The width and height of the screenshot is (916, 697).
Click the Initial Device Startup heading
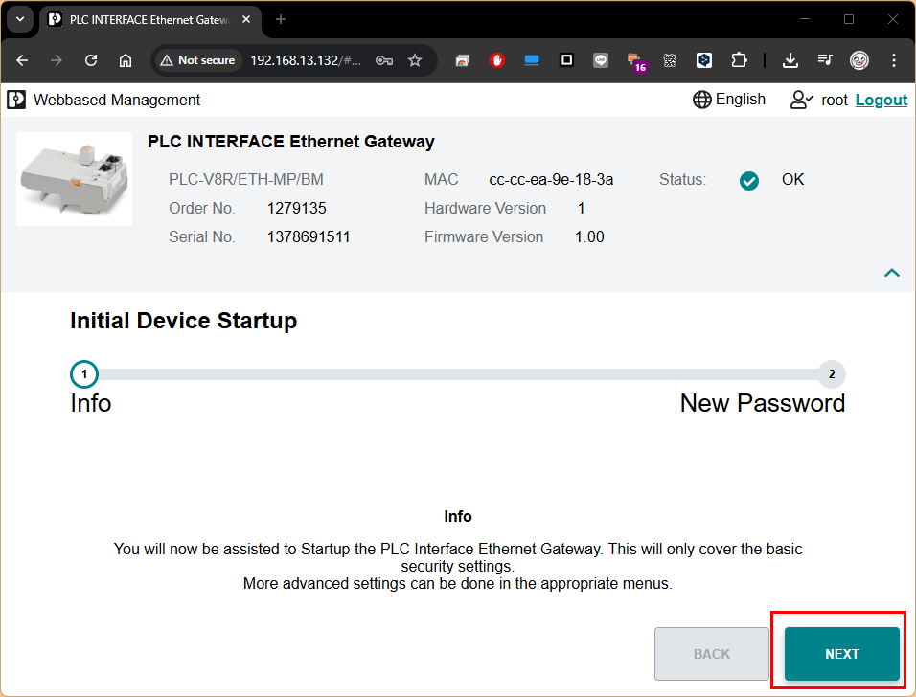[183, 321]
